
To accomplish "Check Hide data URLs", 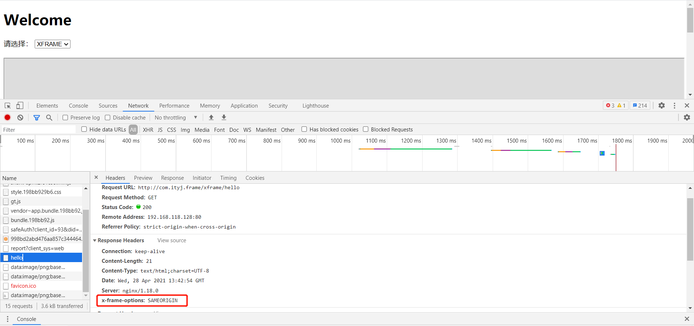I will [x=84, y=129].
